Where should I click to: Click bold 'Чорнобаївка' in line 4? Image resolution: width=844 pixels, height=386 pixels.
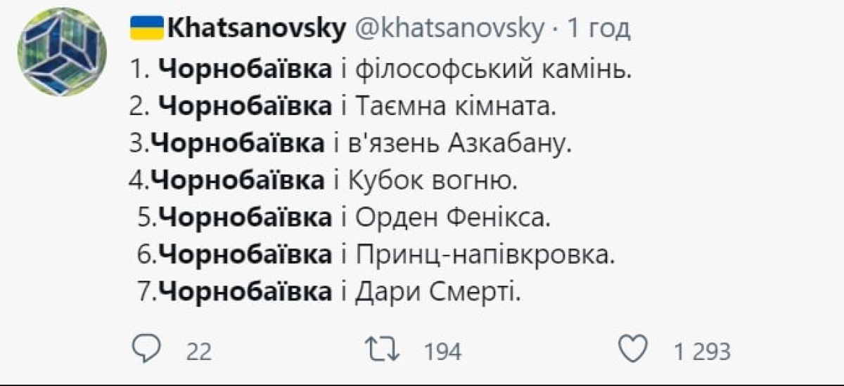[237, 180]
